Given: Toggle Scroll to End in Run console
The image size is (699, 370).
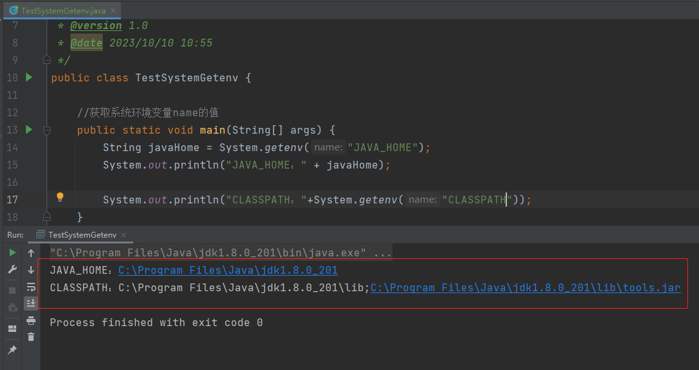Looking at the screenshot, I should pyautogui.click(x=31, y=303).
